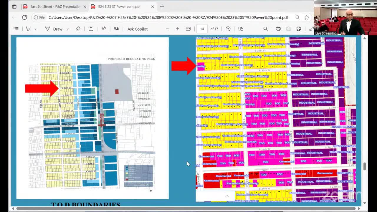Search within the PDF document
Screen dimensions: 377x212
(x=265, y=29)
